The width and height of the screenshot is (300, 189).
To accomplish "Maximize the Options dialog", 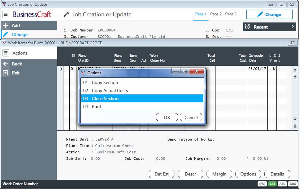I will [185, 71].
